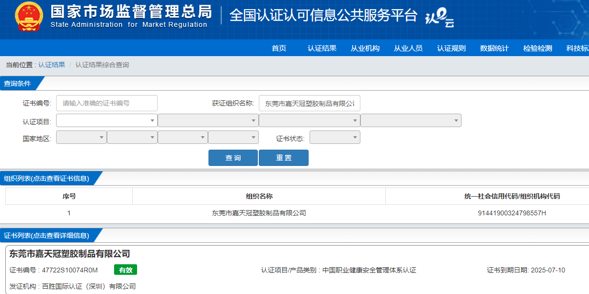Click 统一社会信用代码/组织机构代码 column header
This screenshot has width=589, height=294.
tap(512, 196)
